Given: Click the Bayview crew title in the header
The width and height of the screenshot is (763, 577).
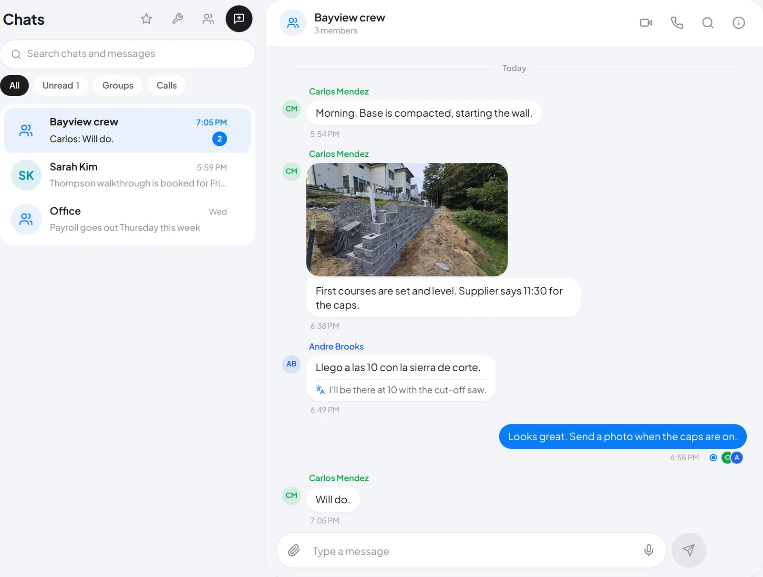Looking at the screenshot, I should [350, 18].
